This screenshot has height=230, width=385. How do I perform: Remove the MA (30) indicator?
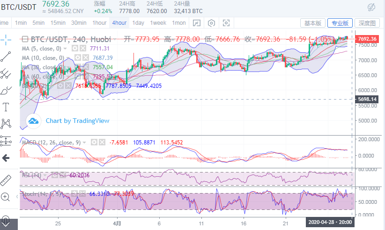(x=86, y=67)
